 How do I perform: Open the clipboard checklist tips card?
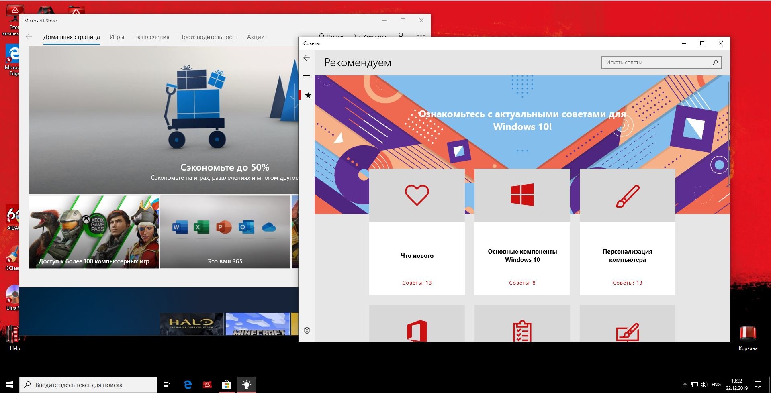coord(522,323)
